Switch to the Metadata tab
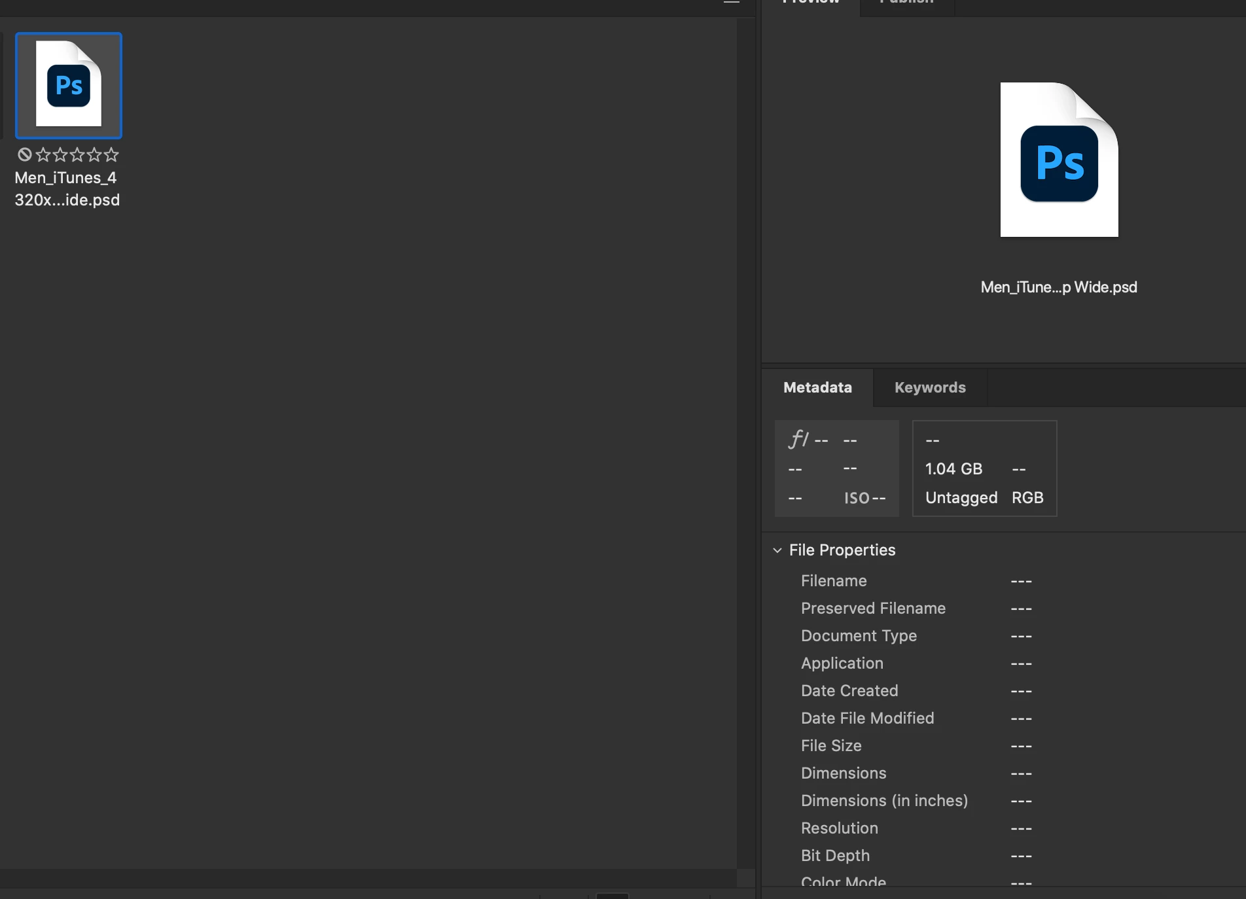This screenshot has width=1246, height=899. (x=817, y=387)
